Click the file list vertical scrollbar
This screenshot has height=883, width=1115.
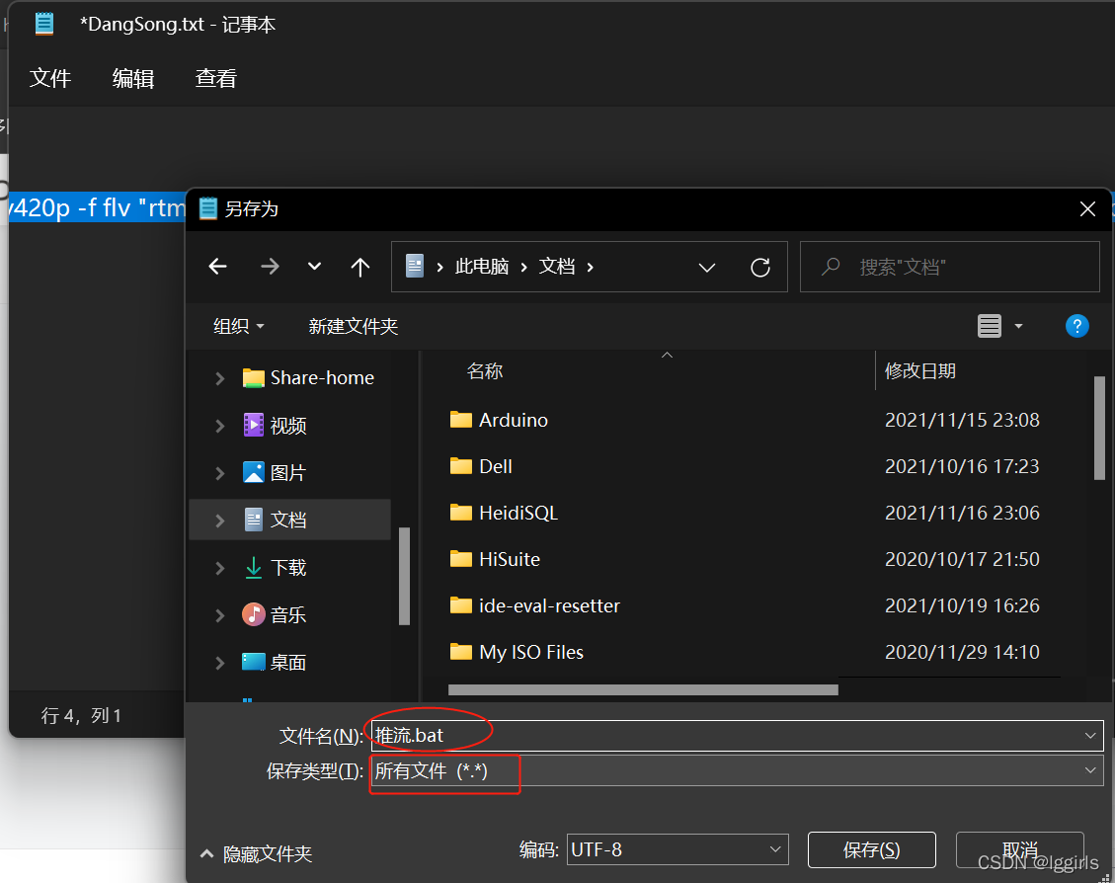tap(1099, 428)
